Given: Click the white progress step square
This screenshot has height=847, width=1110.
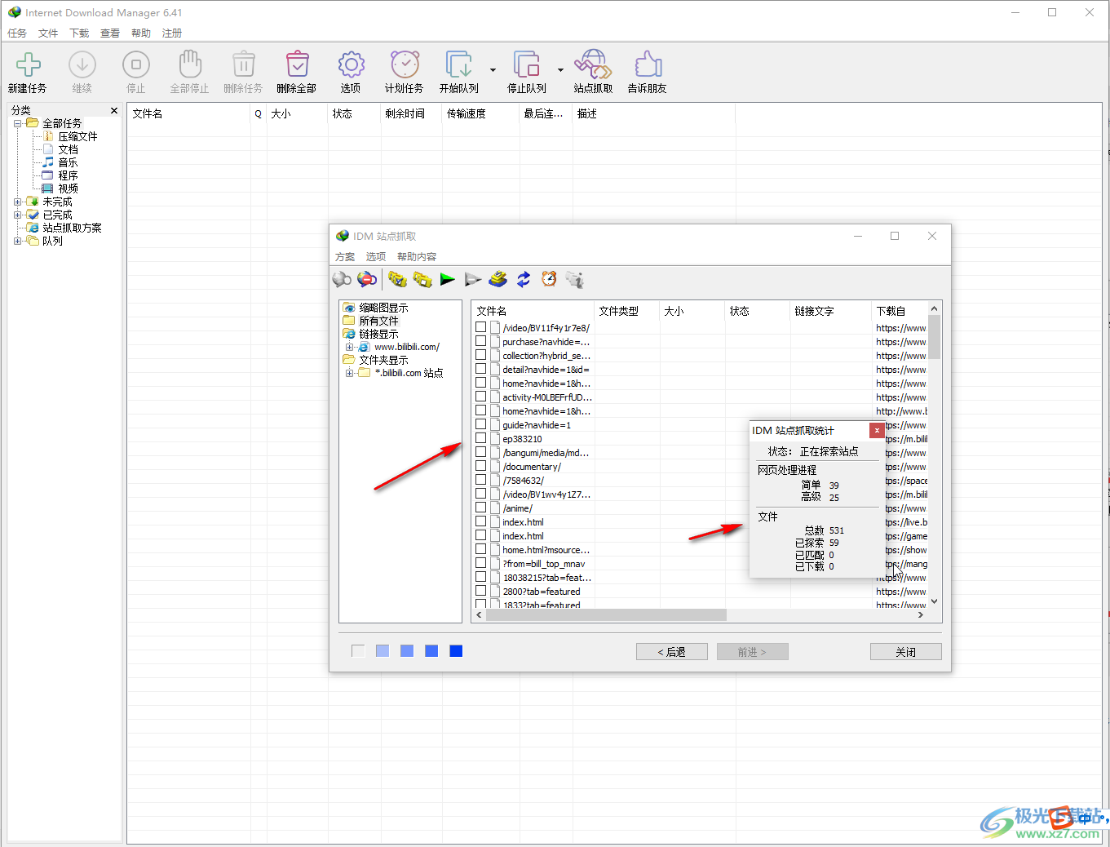Looking at the screenshot, I should tap(358, 650).
